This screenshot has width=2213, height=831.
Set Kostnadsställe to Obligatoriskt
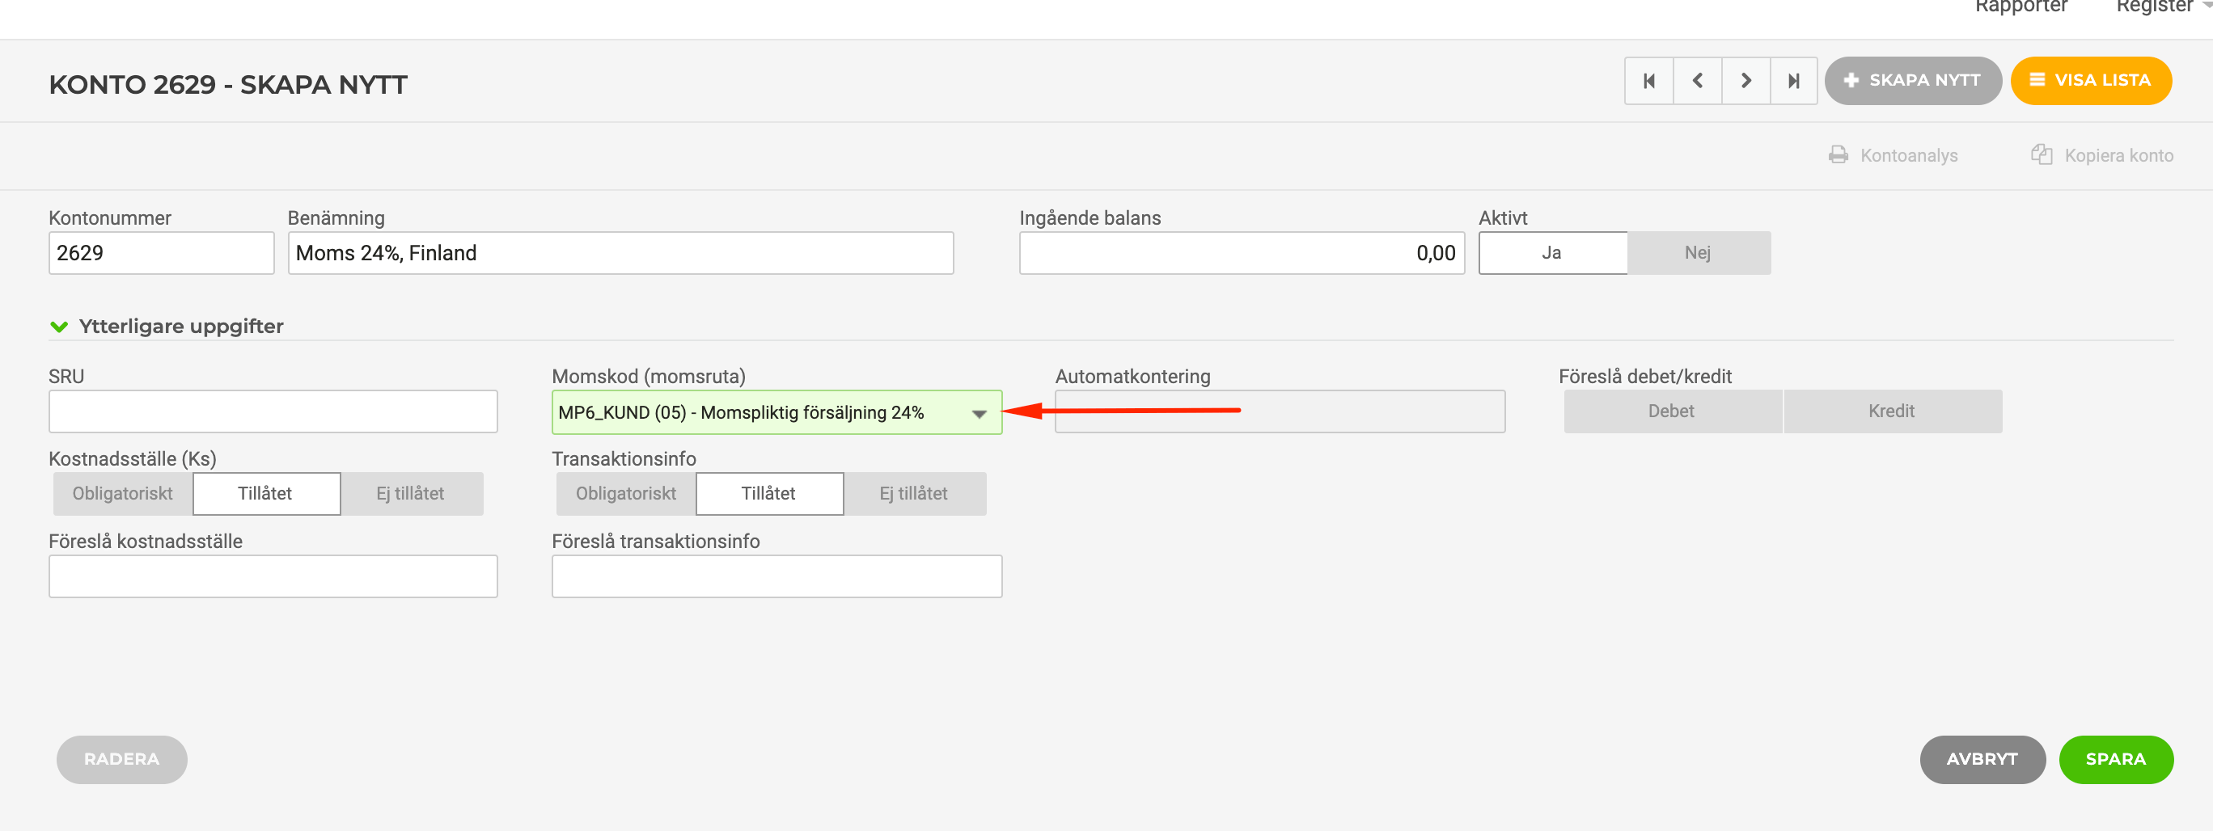point(123,494)
